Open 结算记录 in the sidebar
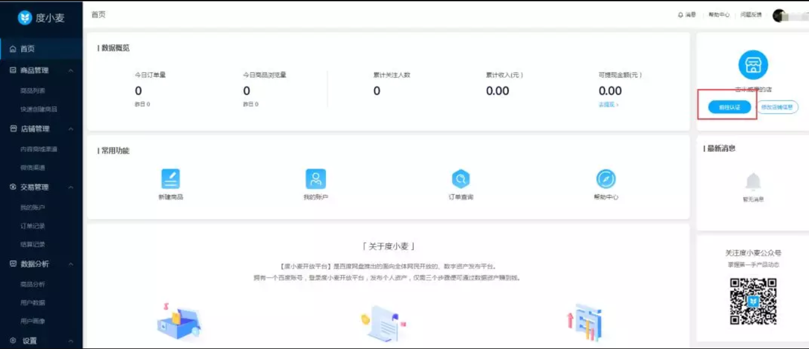 (x=33, y=244)
